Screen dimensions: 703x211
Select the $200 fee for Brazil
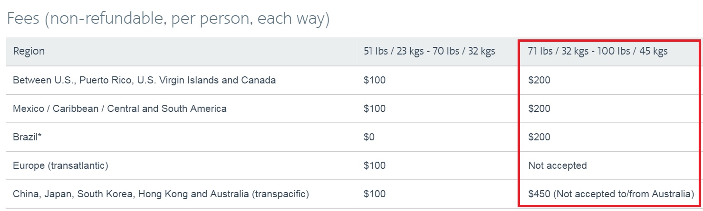coord(539,137)
